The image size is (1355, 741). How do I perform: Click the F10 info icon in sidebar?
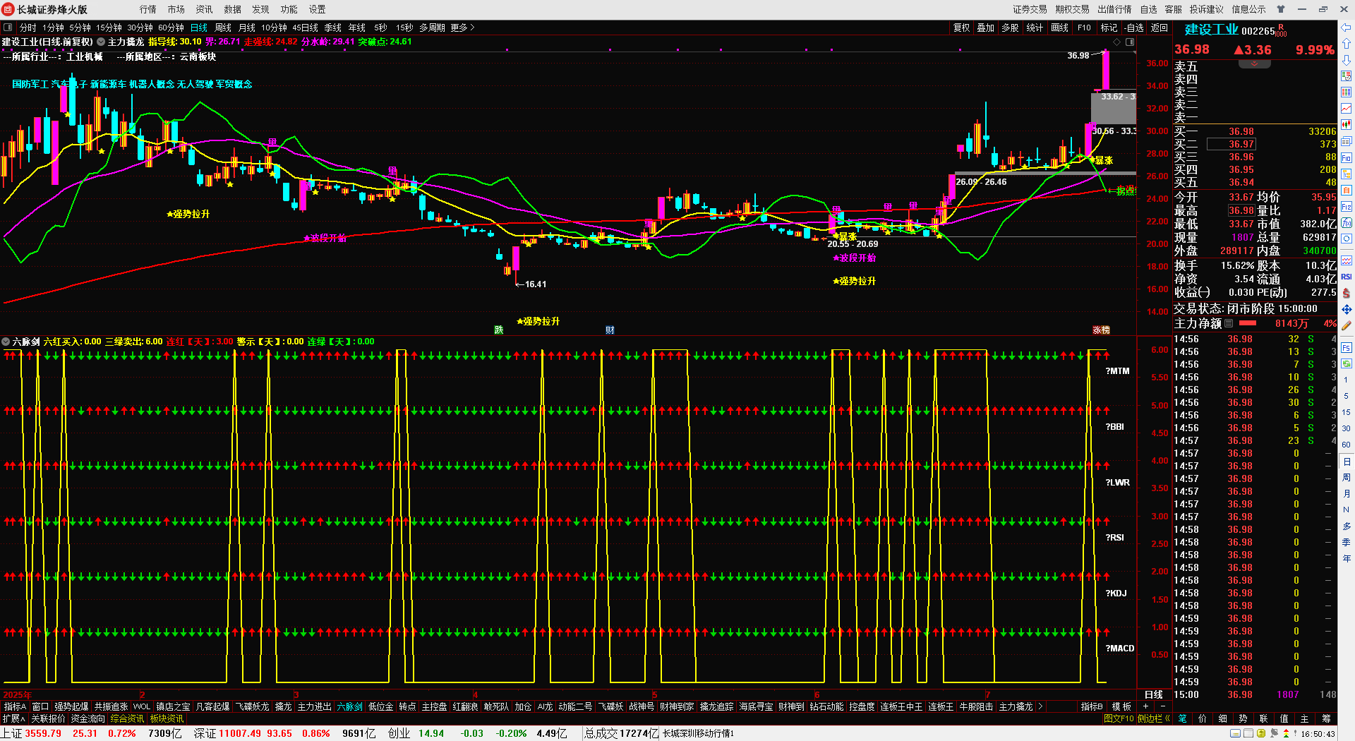[1347, 157]
